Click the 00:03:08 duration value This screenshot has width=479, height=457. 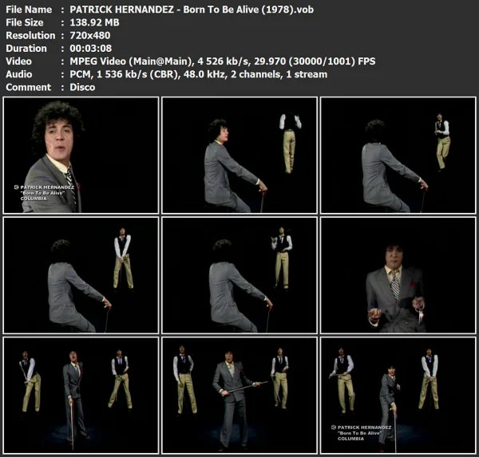[89, 48]
